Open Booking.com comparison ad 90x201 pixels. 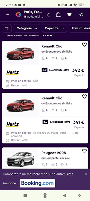pyautogui.click(x=37, y=183)
